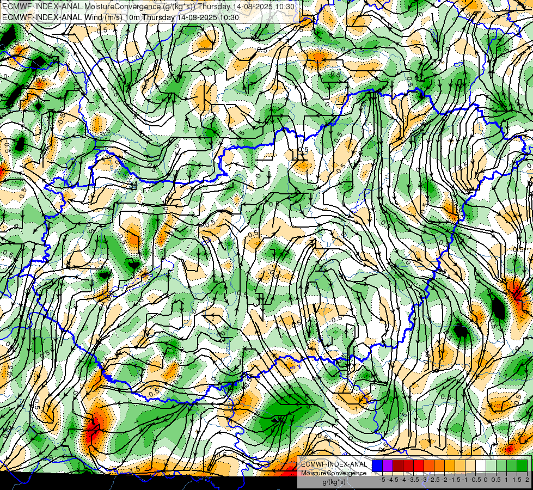Click the -3.5 legend tick label
The image size is (533, 490).
click(413, 480)
